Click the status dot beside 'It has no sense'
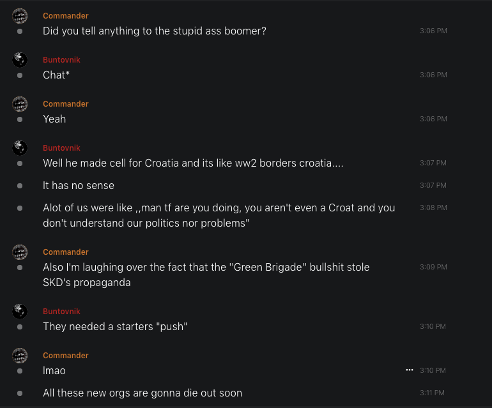The height and width of the screenshot is (408, 492). (20, 186)
